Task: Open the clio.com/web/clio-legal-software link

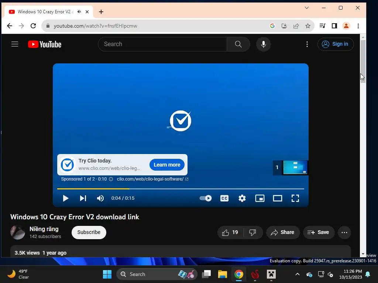Action: (x=152, y=179)
